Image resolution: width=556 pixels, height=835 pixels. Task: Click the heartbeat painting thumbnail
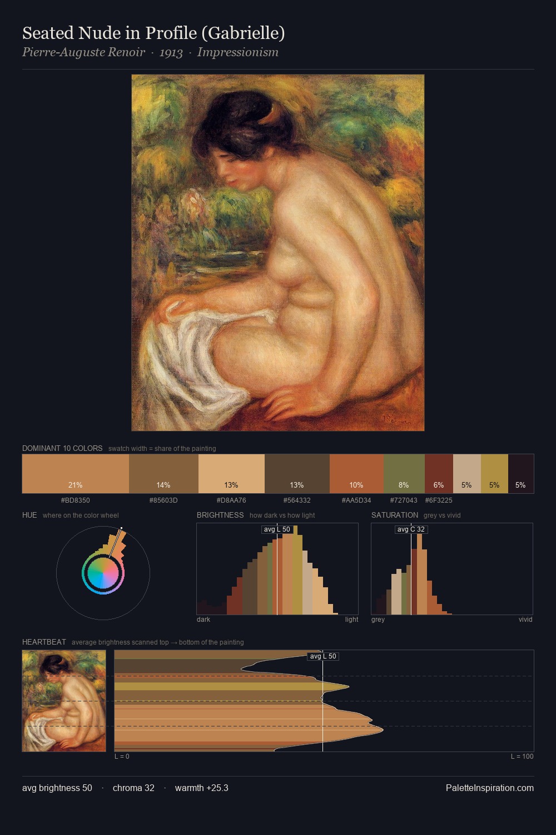pos(64,701)
